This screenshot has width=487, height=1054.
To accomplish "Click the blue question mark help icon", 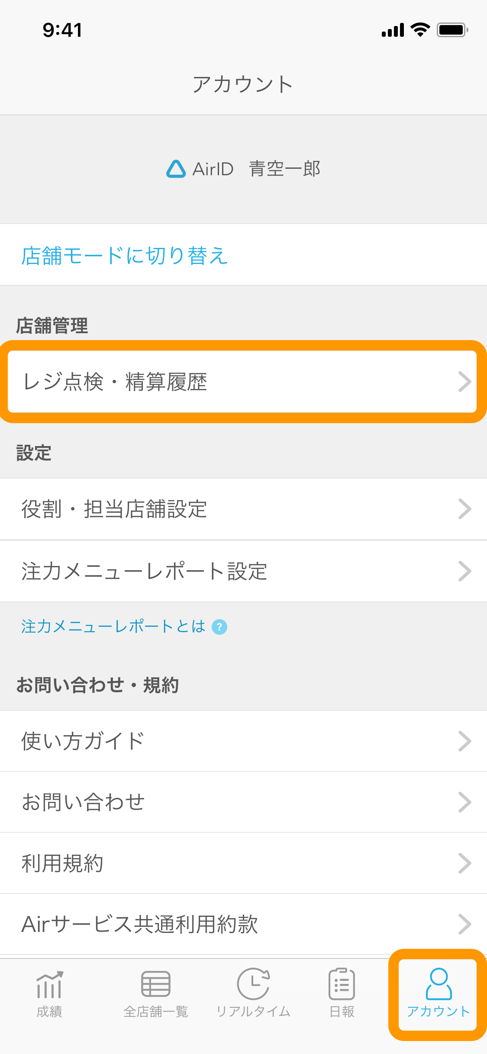I will (219, 627).
